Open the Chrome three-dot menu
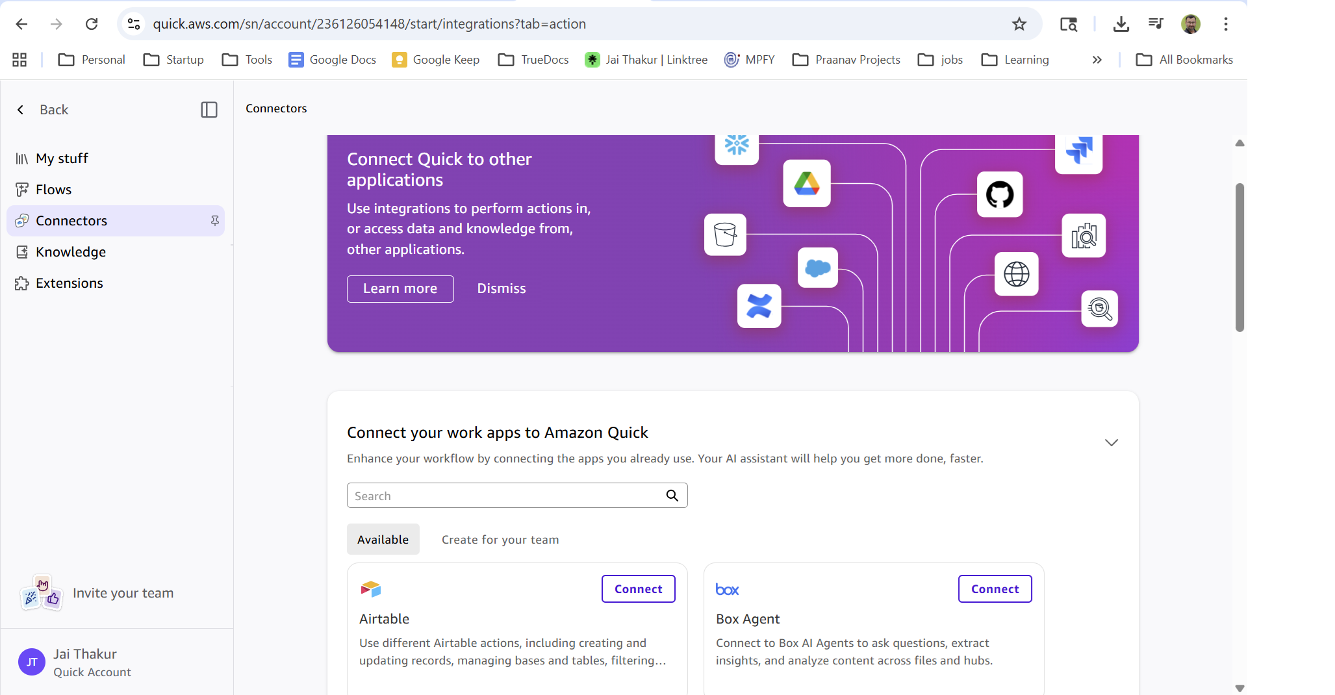 1226,24
